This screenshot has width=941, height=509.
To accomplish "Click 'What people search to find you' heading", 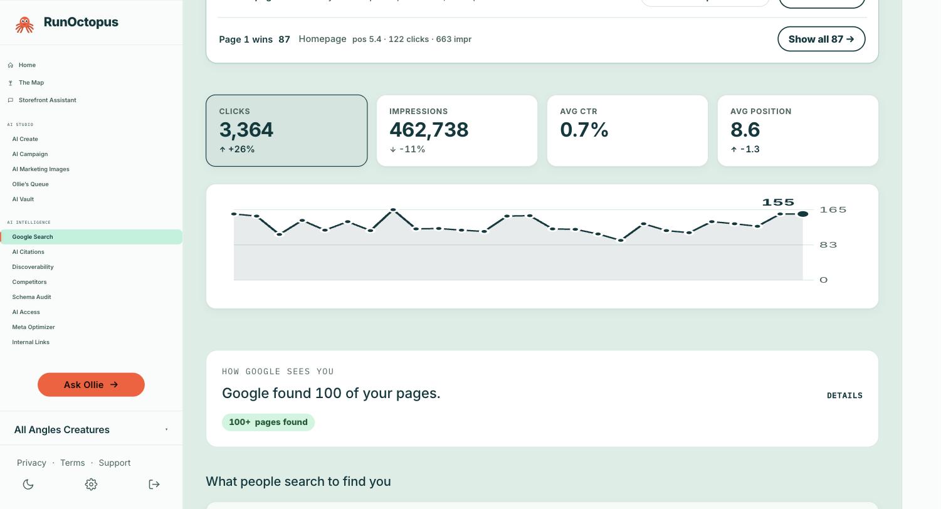I will tap(298, 481).
